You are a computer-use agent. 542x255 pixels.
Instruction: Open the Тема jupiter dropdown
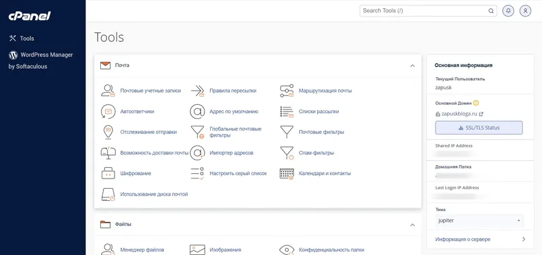[479, 221]
